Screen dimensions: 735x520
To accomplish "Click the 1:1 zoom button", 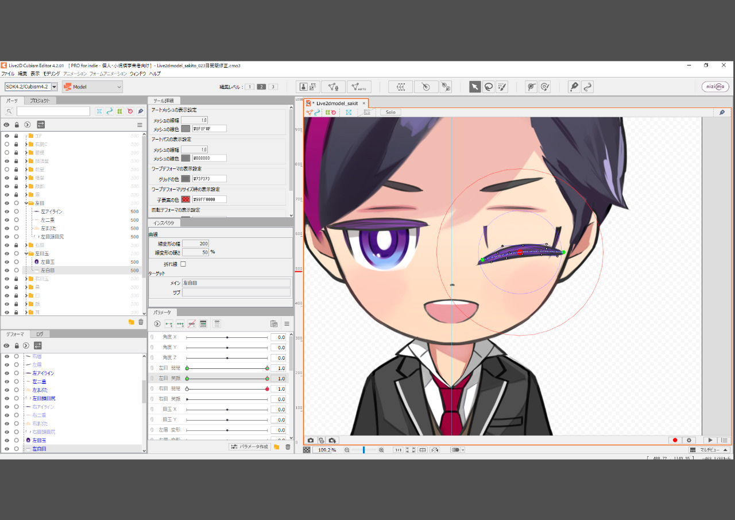I will click(398, 450).
